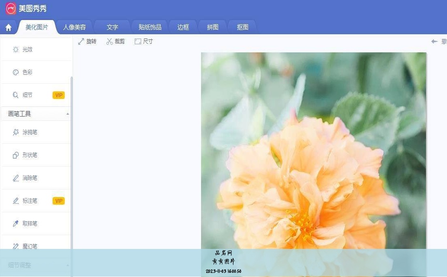Click the 尺寸 resize icon
This screenshot has height=277, width=447.
[x=138, y=41]
